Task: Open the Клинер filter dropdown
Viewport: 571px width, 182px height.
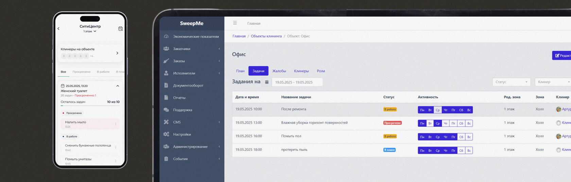Action: pos(553,82)
